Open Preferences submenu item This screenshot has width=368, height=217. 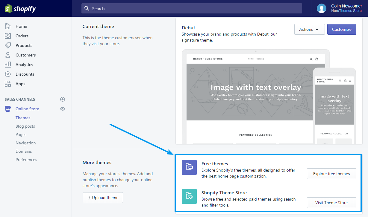click(26, 160)
